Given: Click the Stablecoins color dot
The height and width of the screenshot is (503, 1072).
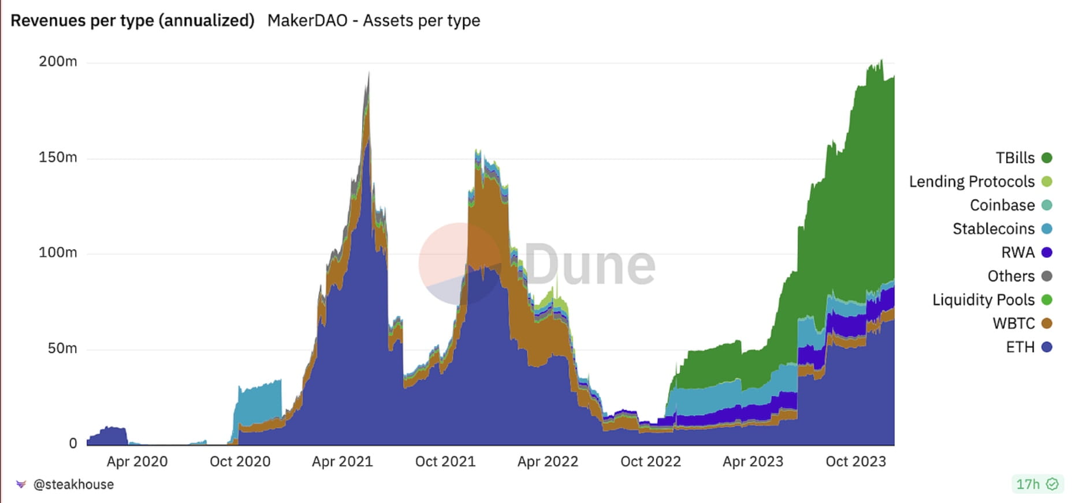Looking at the screenshot, I should tap(1047, 228).
